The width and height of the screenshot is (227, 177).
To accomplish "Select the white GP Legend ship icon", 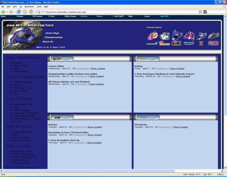I will click(x=165, y=36).
